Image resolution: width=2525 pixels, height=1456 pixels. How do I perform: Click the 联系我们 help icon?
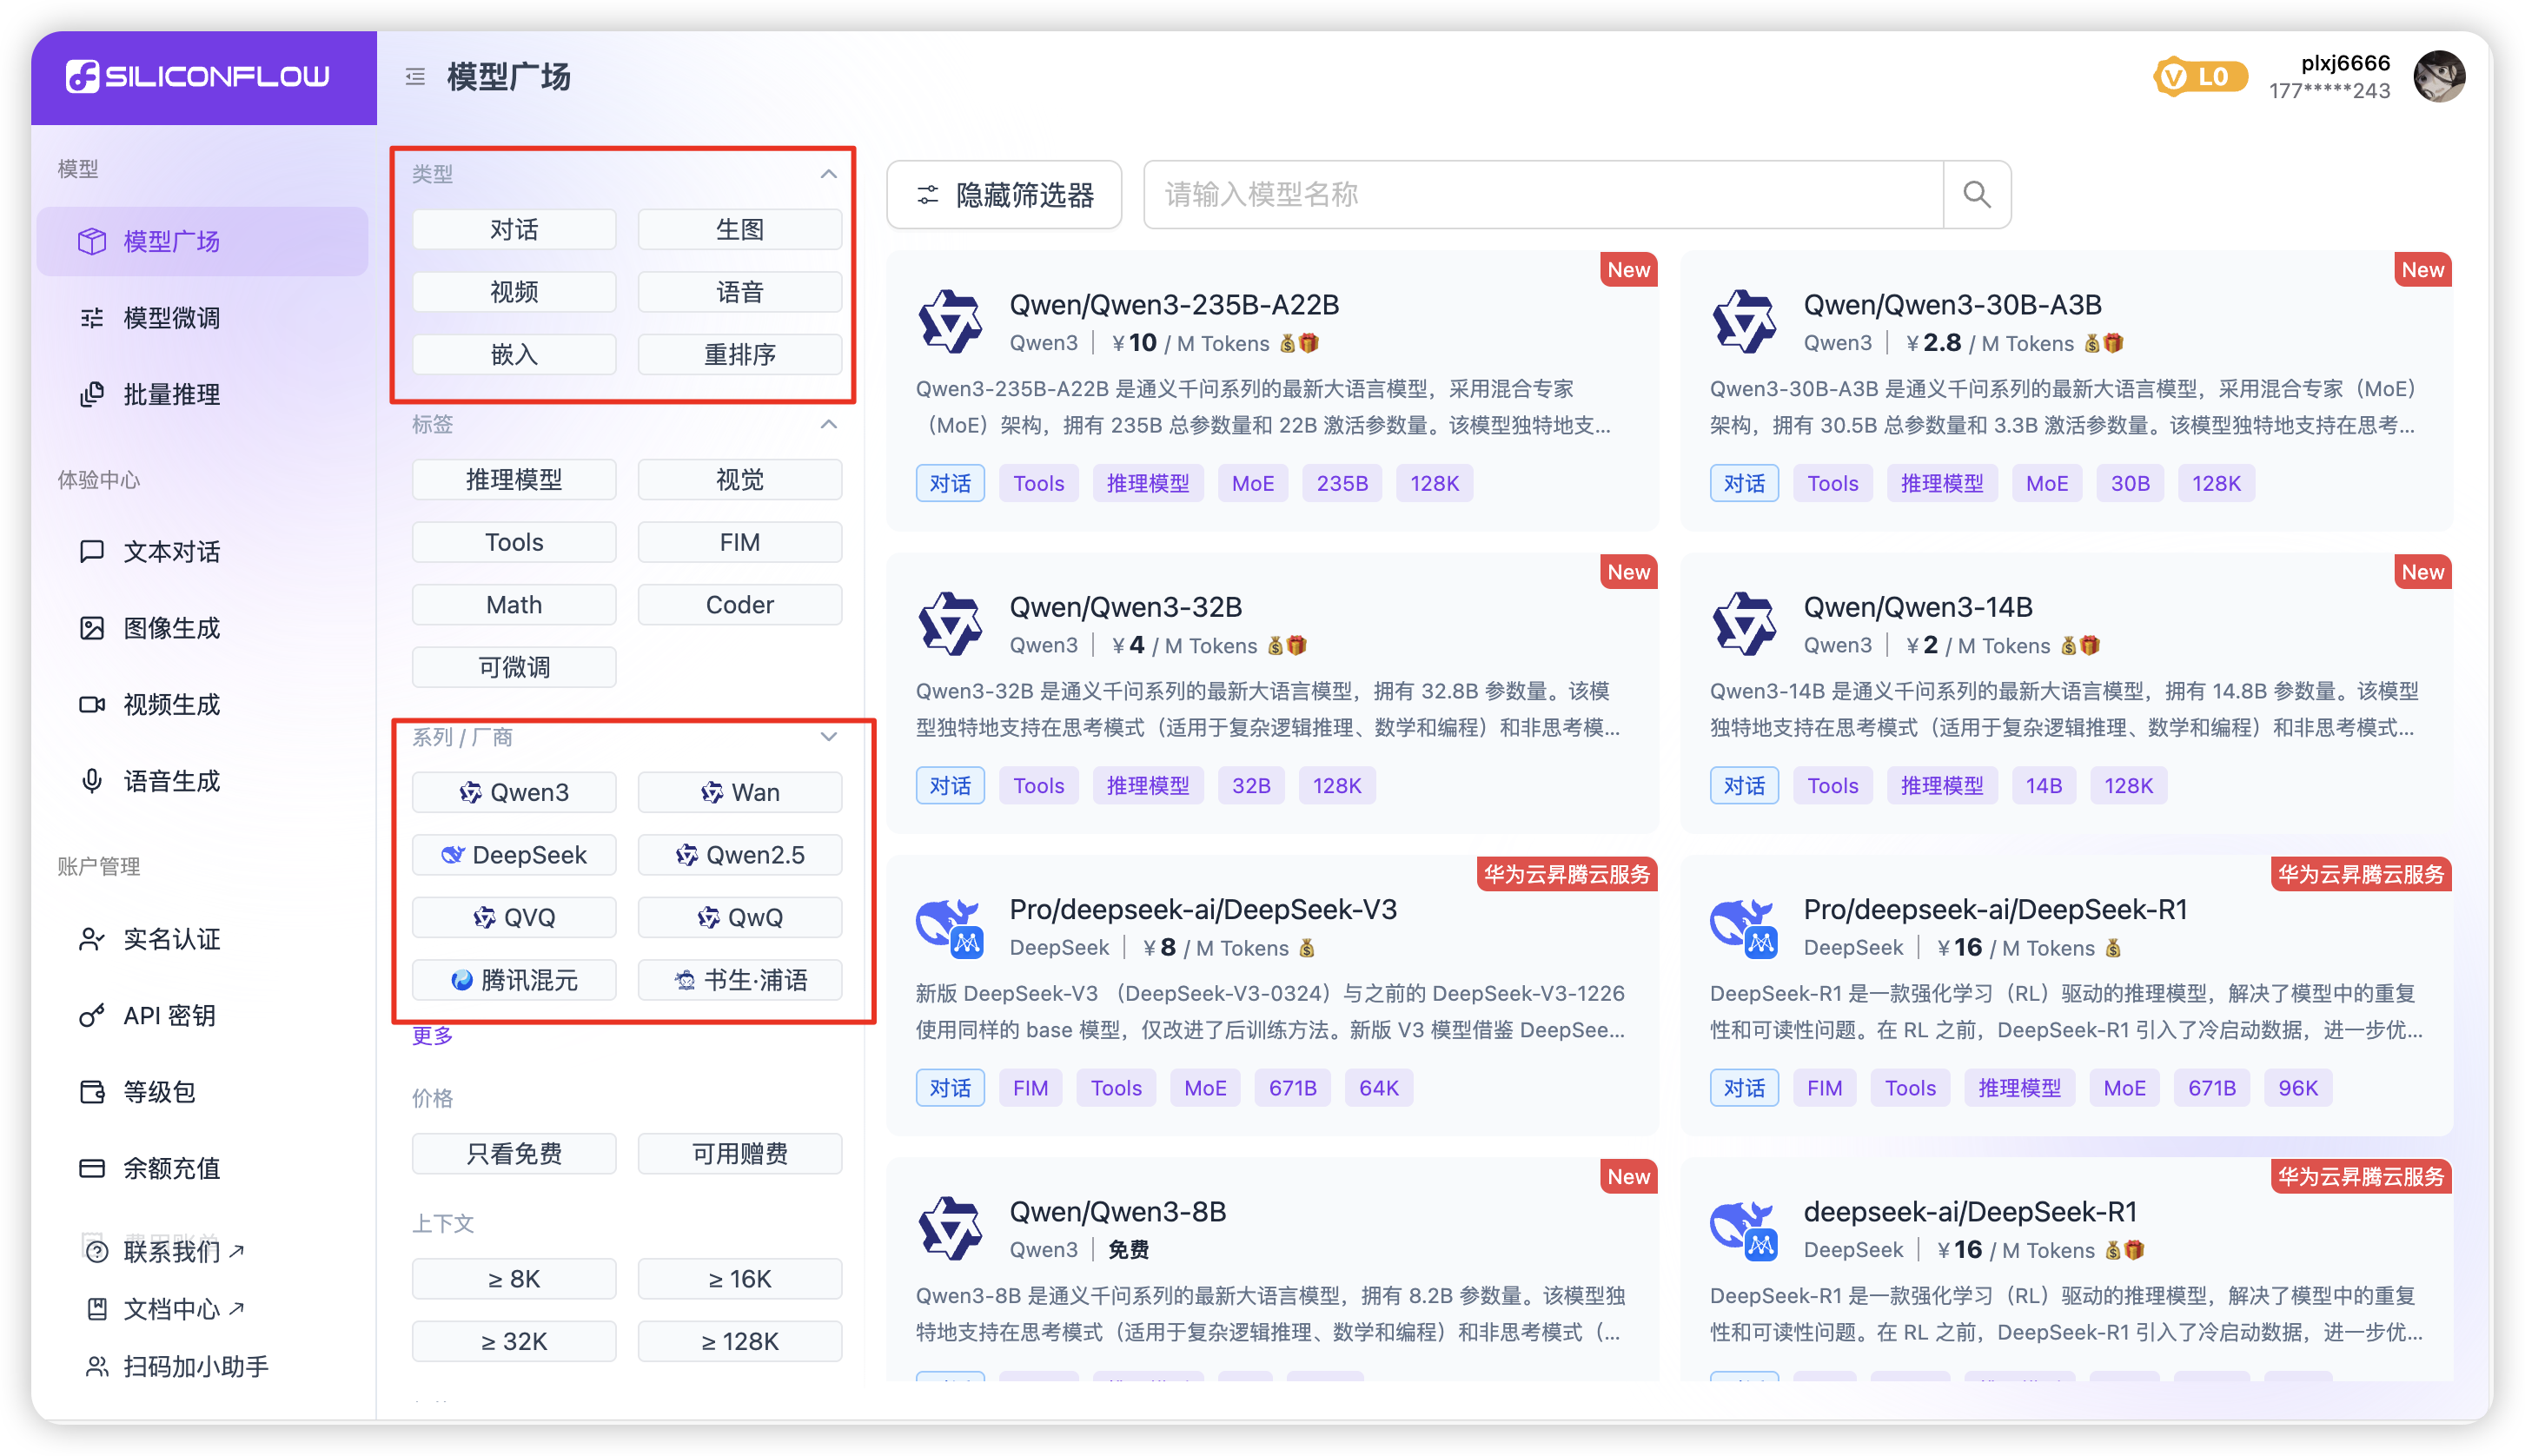[x=97, y=1251]
